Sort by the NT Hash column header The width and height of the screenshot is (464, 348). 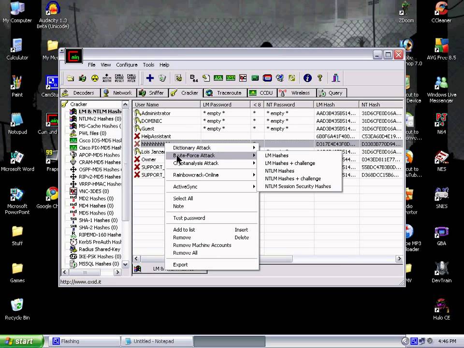380,104
